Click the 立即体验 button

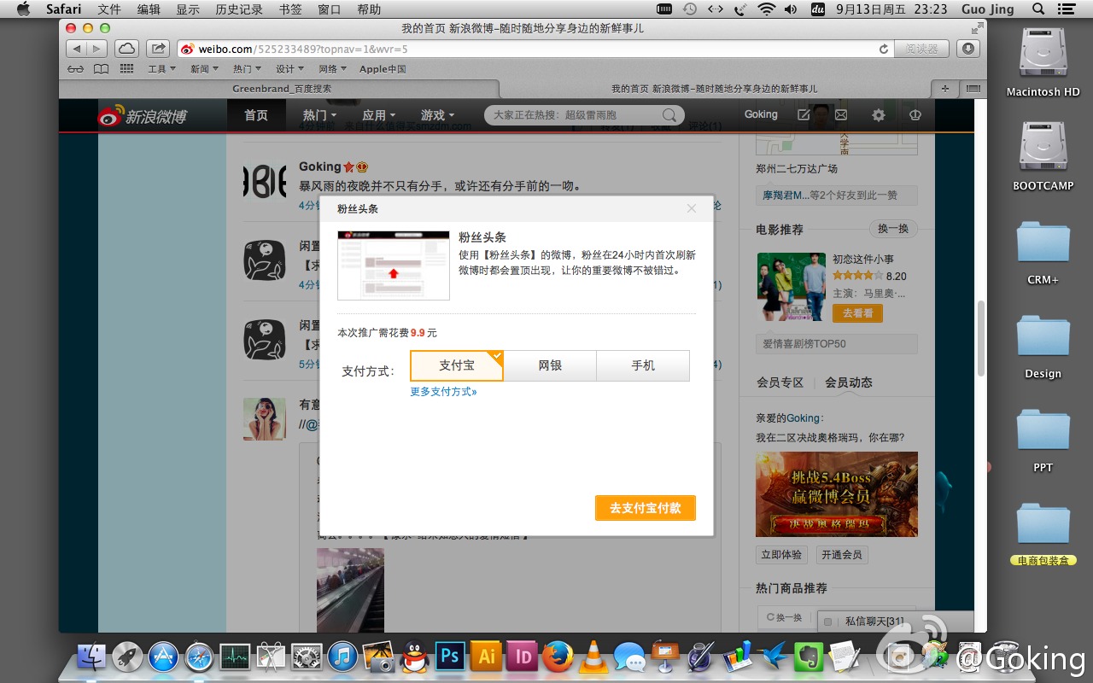click(x=781, y=555)
